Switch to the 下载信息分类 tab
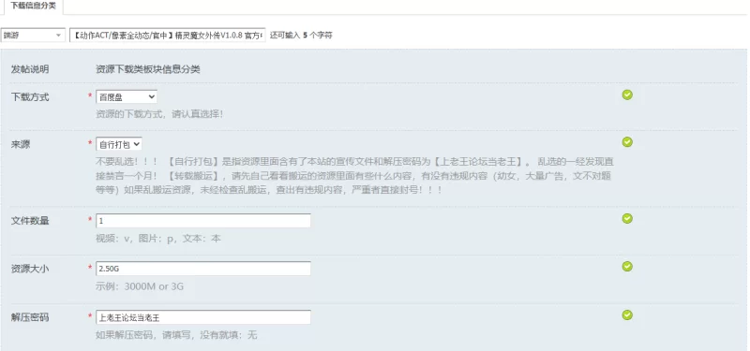This screenshot has width=750, height=351. (33, 6)
